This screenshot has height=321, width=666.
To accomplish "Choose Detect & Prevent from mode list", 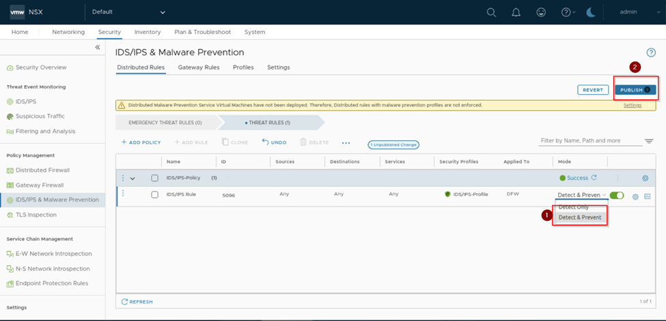I will (580, 217).
